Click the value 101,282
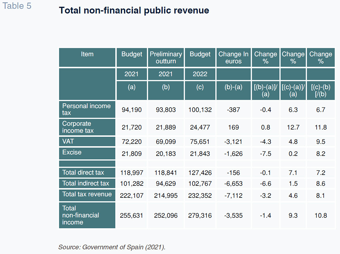340x254 pixels. pyautogui.click(x=132, y=184)
